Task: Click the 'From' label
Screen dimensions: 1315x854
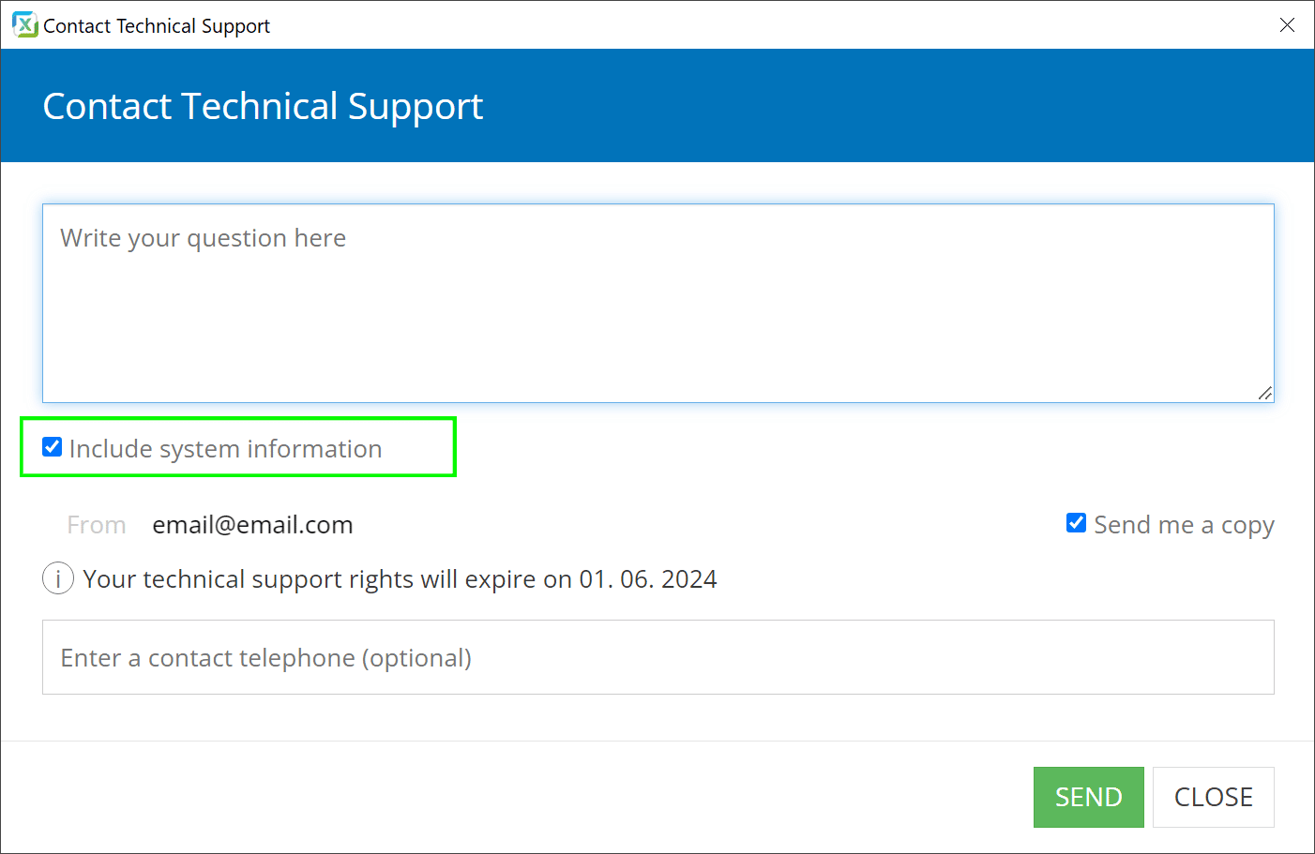Action: 97,525
